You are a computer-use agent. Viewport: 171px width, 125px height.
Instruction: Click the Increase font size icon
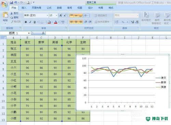pyautogui.click(x=61, y=15)
